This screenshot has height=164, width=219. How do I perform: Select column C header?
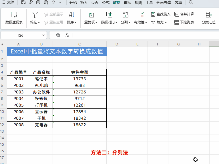click(x=79, y=44)
